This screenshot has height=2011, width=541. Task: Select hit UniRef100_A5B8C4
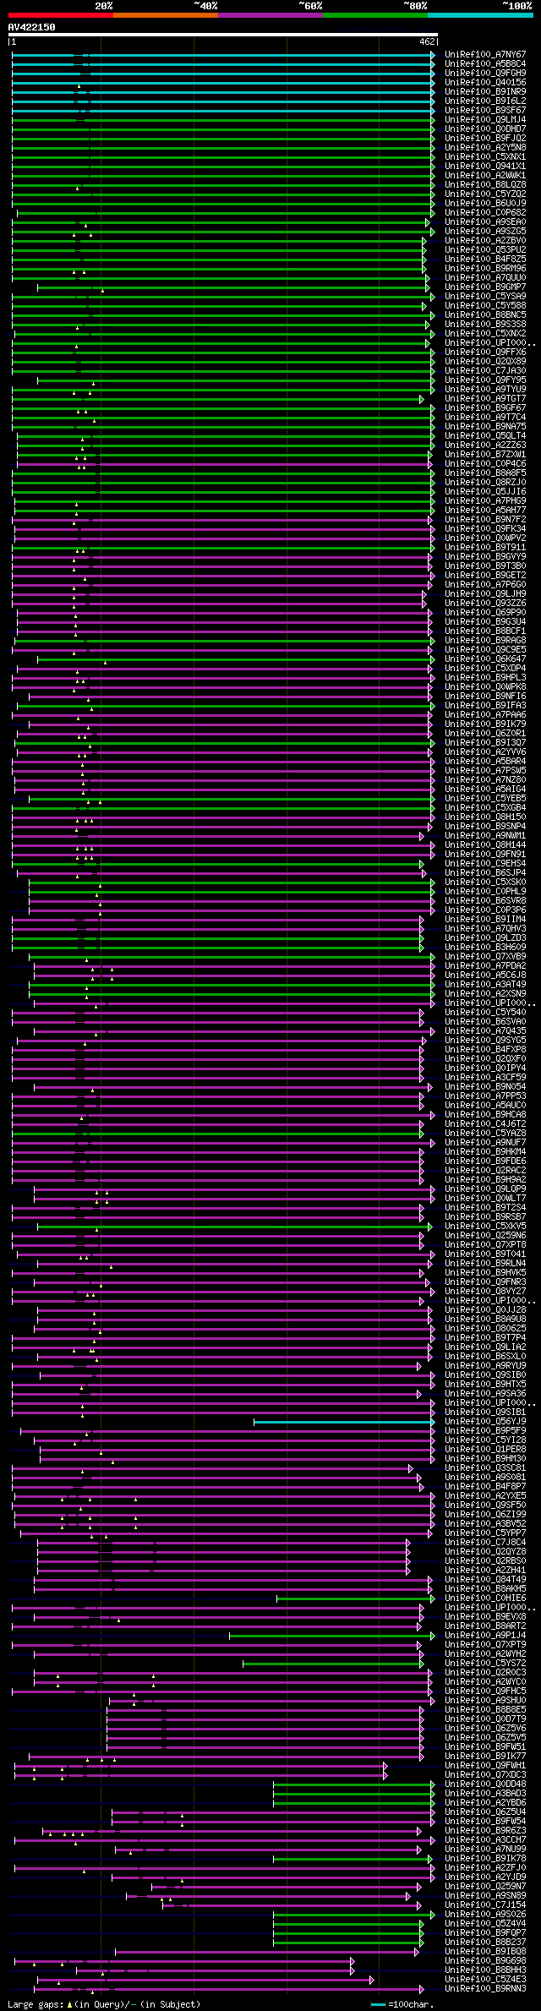coord(485,64)
